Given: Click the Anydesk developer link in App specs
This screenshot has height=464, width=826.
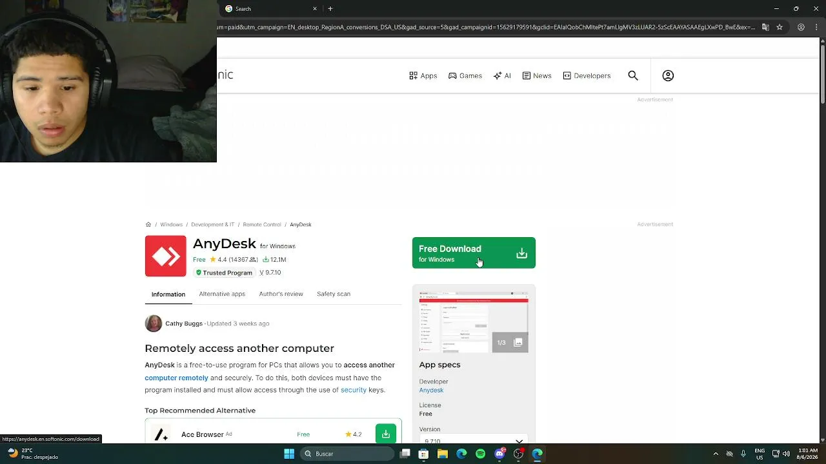Looking at the screenshot, I should (431, 391).
